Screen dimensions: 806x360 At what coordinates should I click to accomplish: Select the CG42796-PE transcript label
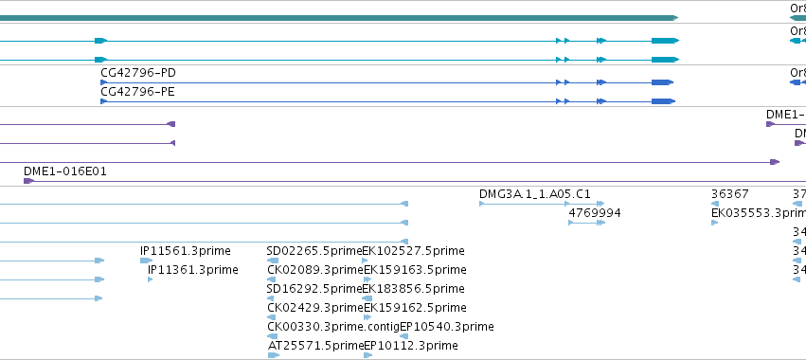pyautogui.click(x=137, y=92)
